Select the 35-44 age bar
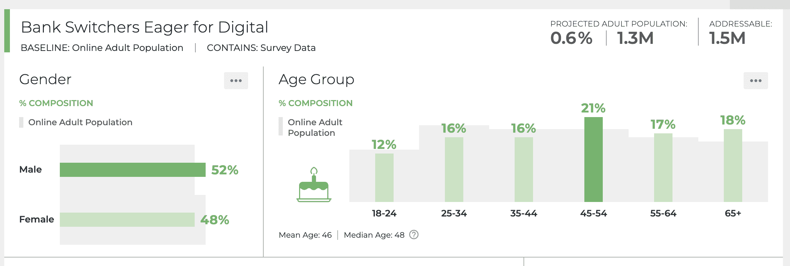790x266 pixels. click(523, 169)
